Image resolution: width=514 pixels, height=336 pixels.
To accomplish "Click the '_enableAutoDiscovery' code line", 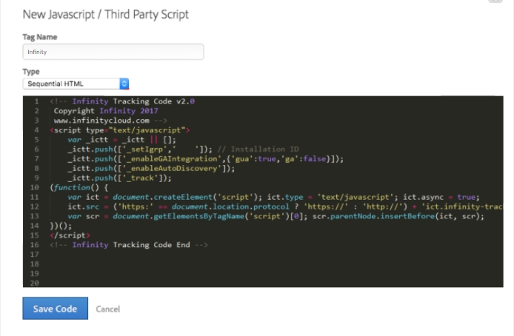I will tap(151, 168).
